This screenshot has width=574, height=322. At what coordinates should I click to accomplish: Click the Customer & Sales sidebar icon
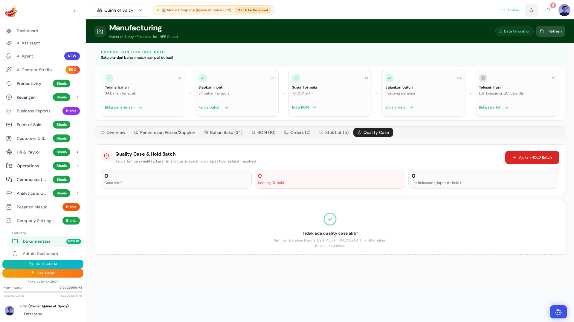[x=9, y=138]
